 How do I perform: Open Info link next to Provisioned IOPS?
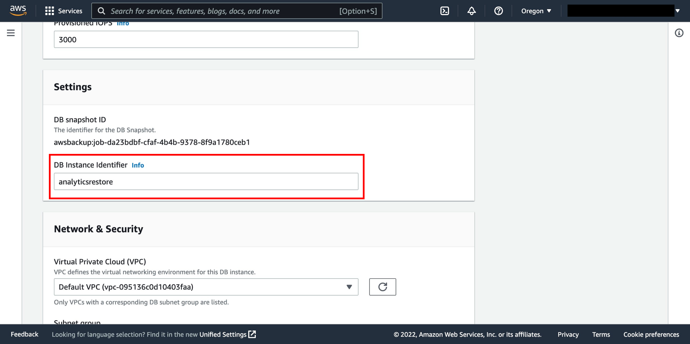[x=123, y=24]
